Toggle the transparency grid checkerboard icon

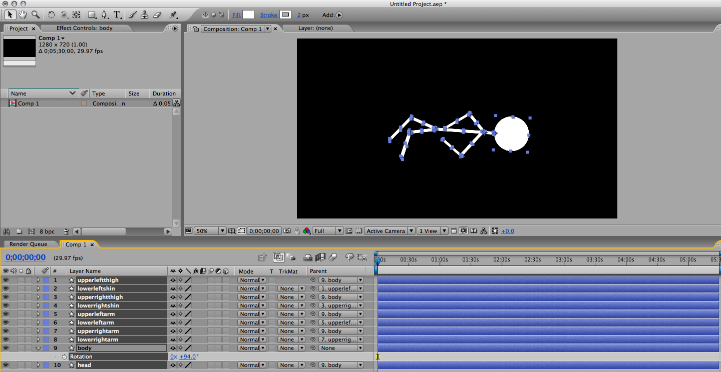(358, 231)
